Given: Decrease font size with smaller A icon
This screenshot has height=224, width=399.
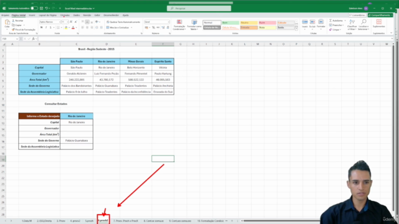Looking at the screenshot, I should click(x=76, y=22).
